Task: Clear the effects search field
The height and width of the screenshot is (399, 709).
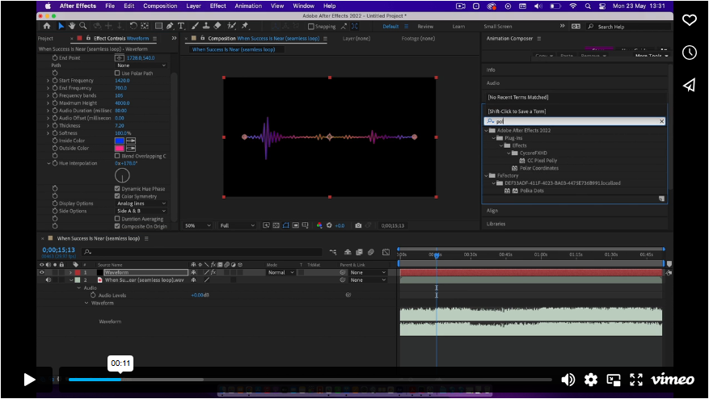Action: (x=661, y=121)
